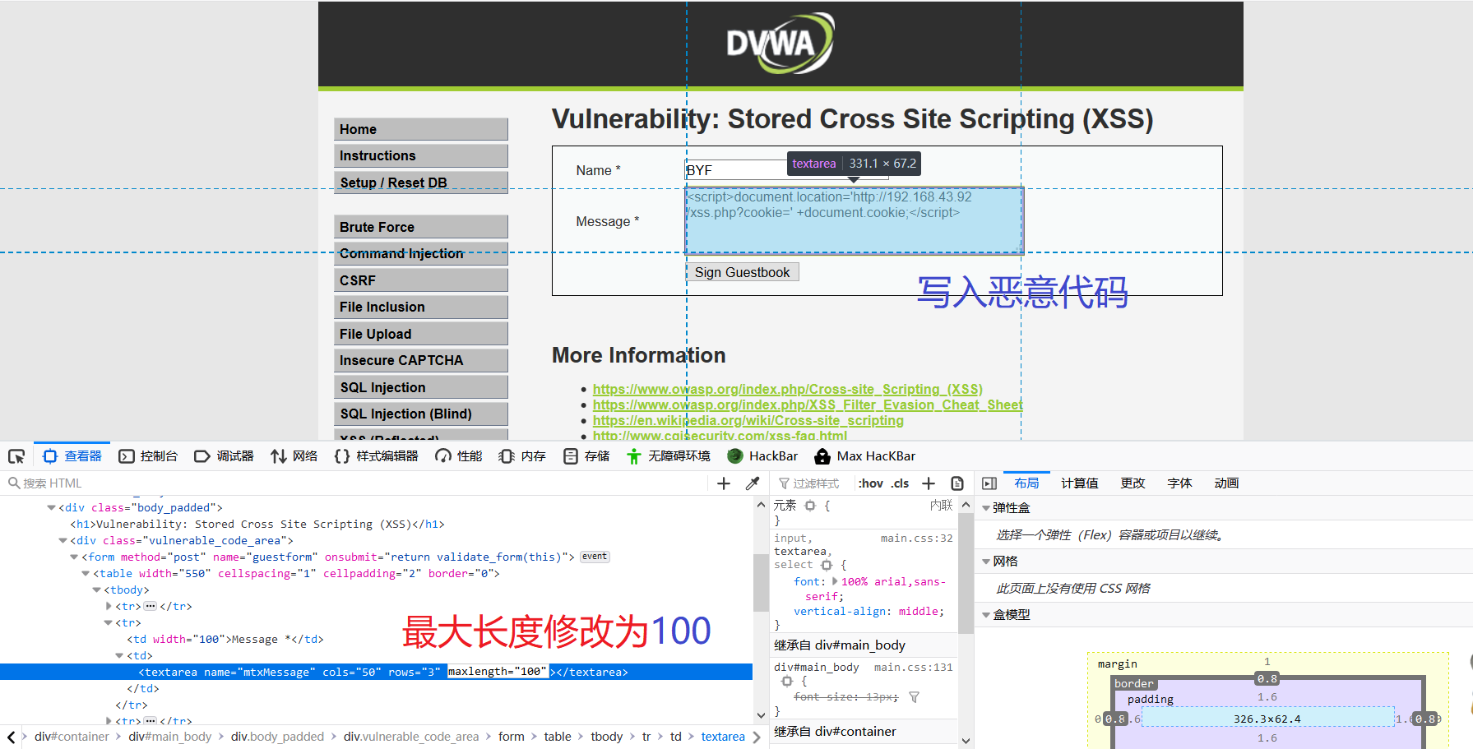The image size is (1473, 749).
Task: Select the textarea breadcrumb item
Action: point(723,737)
